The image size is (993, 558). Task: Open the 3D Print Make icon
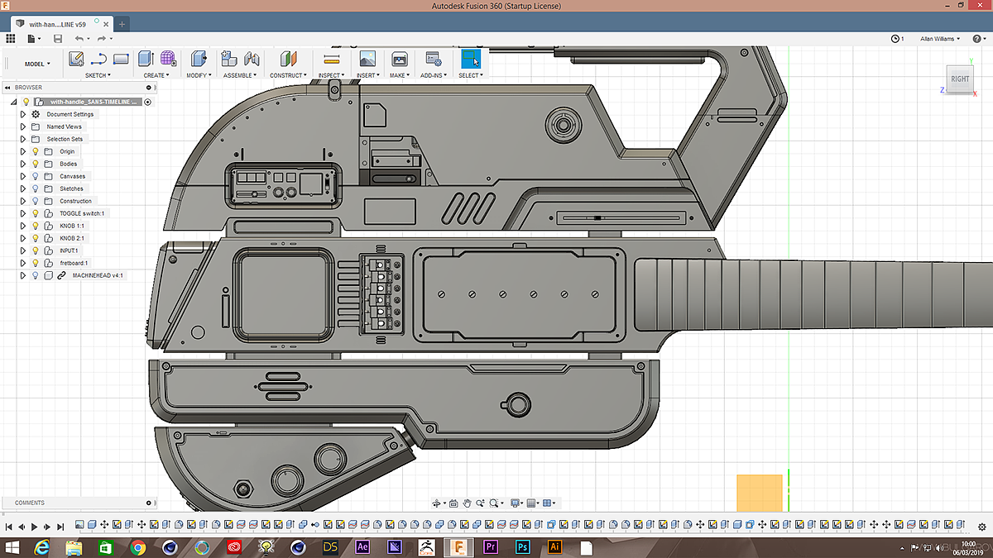tap(399, 59)
